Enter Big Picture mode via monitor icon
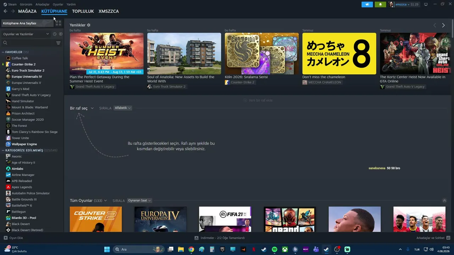This screenshot has height=255, width=454. pyautogui.click(x=426, y=4)
